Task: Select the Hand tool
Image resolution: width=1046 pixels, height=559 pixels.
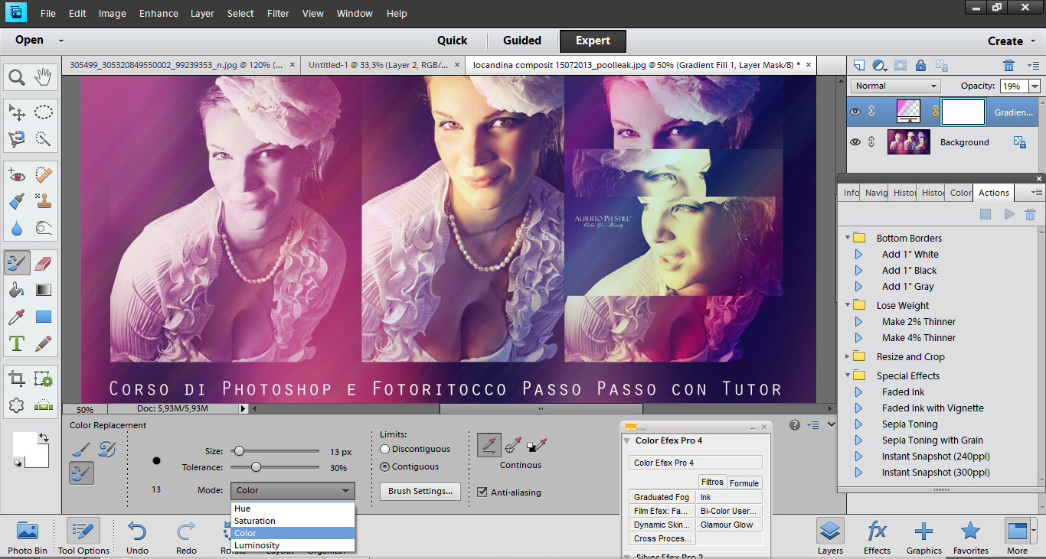Action: click(x=43, y=76)
